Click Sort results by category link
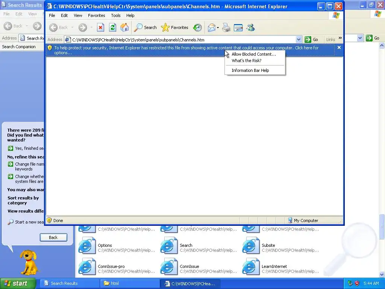This screenshot has height=289, width=385. (23, 200)
